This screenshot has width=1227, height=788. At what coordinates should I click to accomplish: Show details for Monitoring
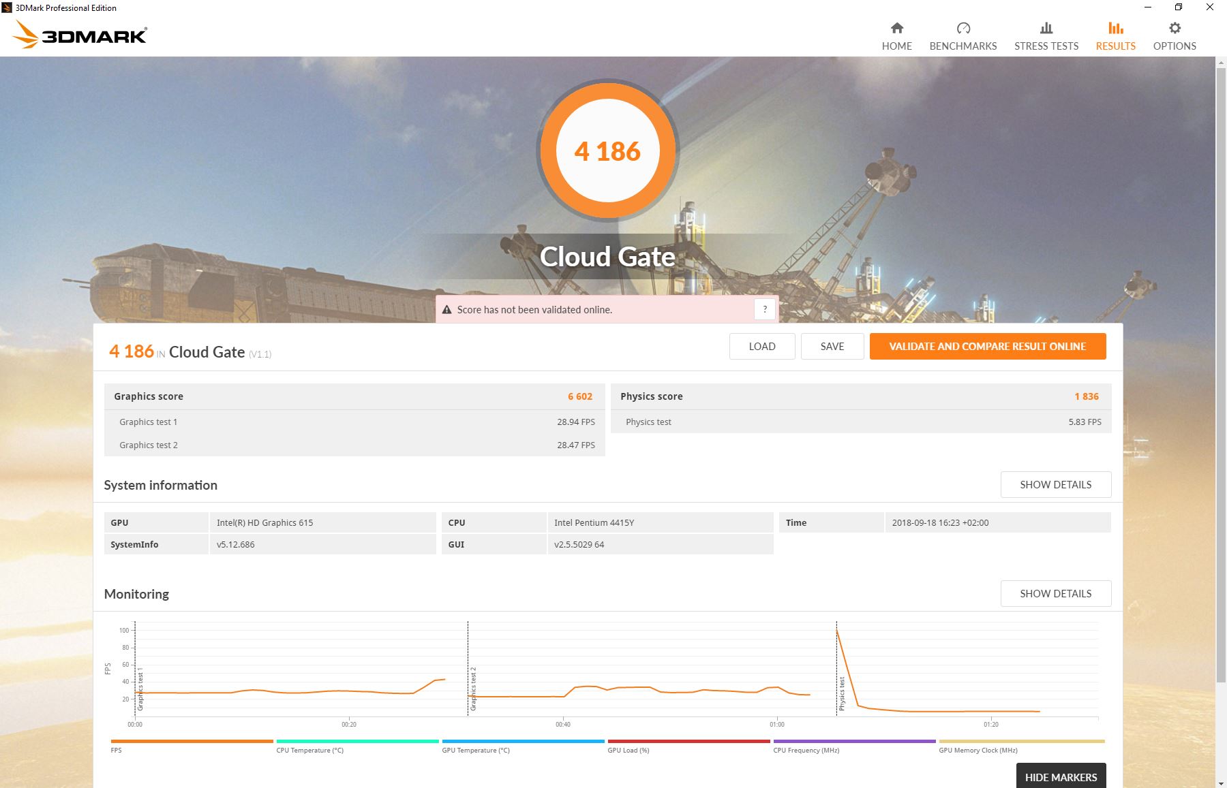tap(1055, 593)
